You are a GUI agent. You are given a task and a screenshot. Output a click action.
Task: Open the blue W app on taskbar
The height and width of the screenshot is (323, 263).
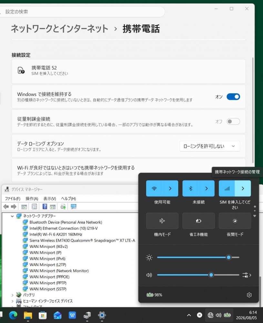[72, 315]
